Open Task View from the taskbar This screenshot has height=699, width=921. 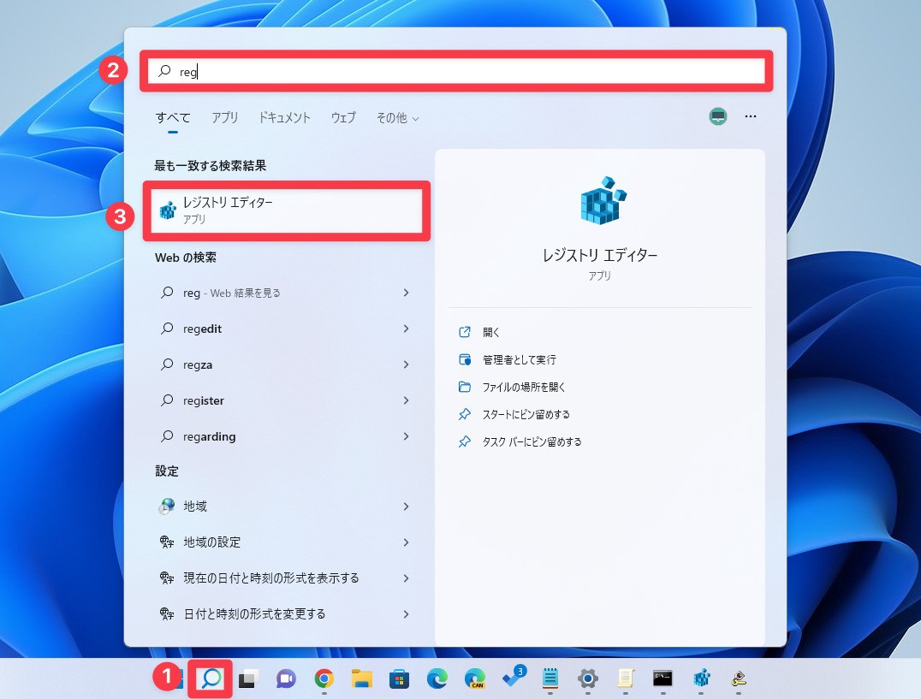coord(248,679)
